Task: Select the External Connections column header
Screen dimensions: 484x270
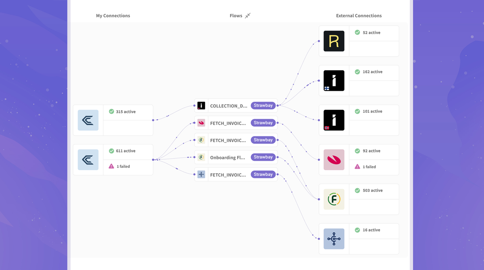Action: (359, 16)
